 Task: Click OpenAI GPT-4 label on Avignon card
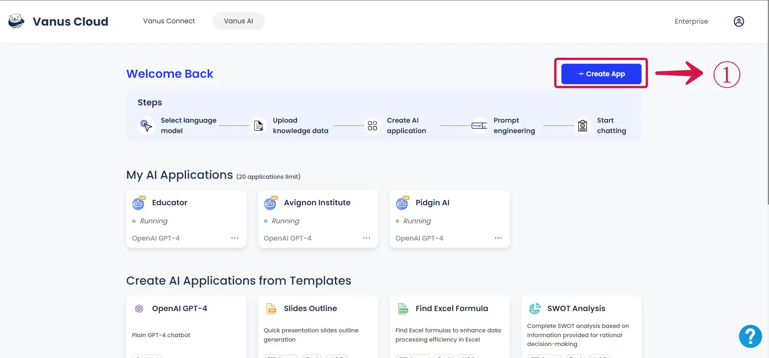(x=288, y=238)
